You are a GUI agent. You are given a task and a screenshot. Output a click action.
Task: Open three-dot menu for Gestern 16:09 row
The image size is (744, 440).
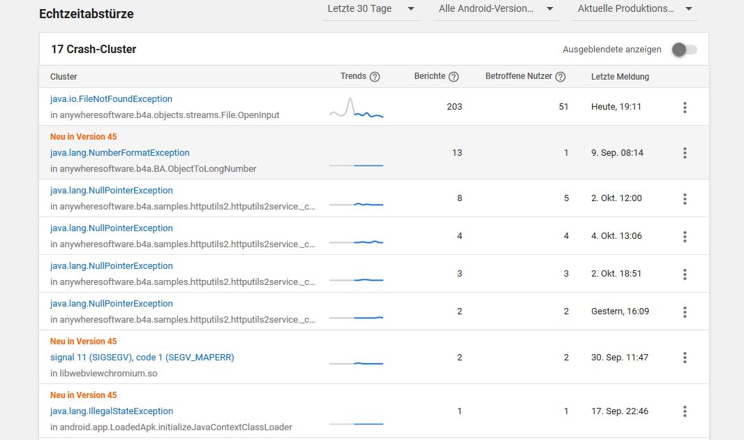tap(685, 311)
